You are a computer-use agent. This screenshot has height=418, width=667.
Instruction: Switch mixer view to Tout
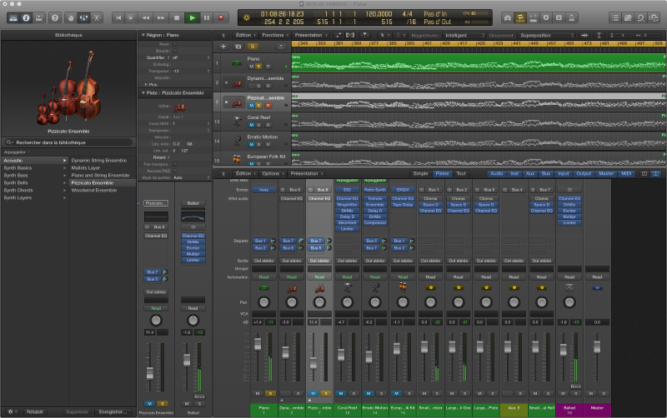coord(460,174)
